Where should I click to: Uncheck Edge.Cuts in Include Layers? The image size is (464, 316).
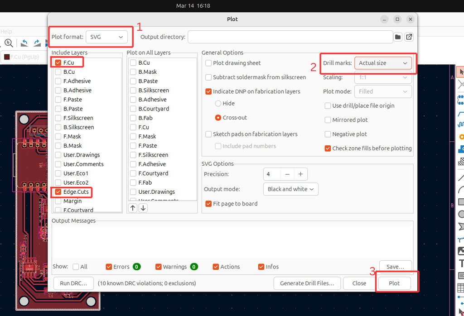coord(58,192)
